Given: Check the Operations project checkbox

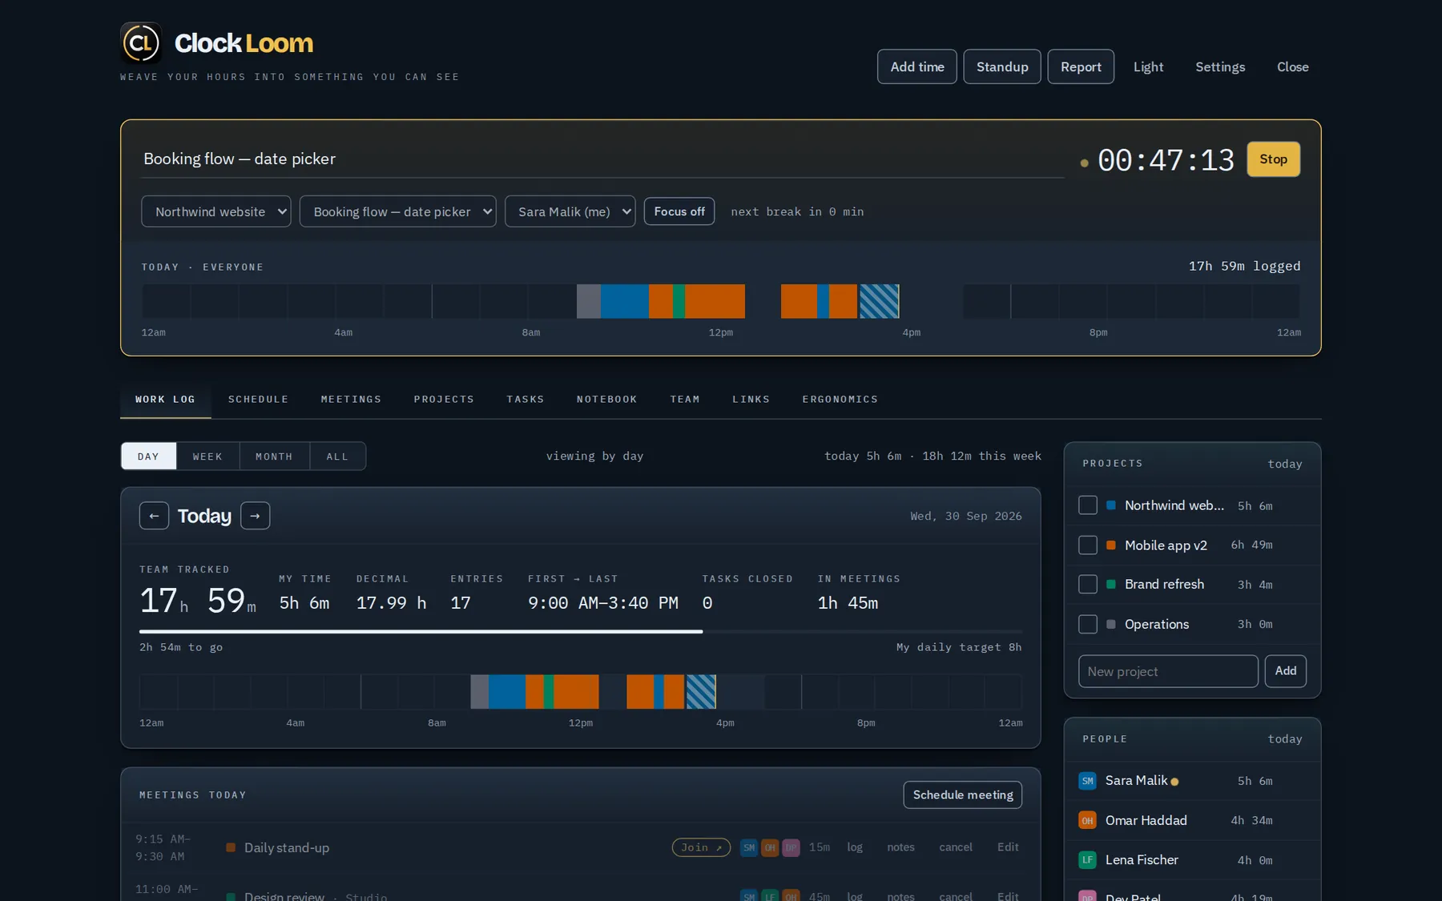Looking at the screenshot, I should click(x=1088, y=624).
